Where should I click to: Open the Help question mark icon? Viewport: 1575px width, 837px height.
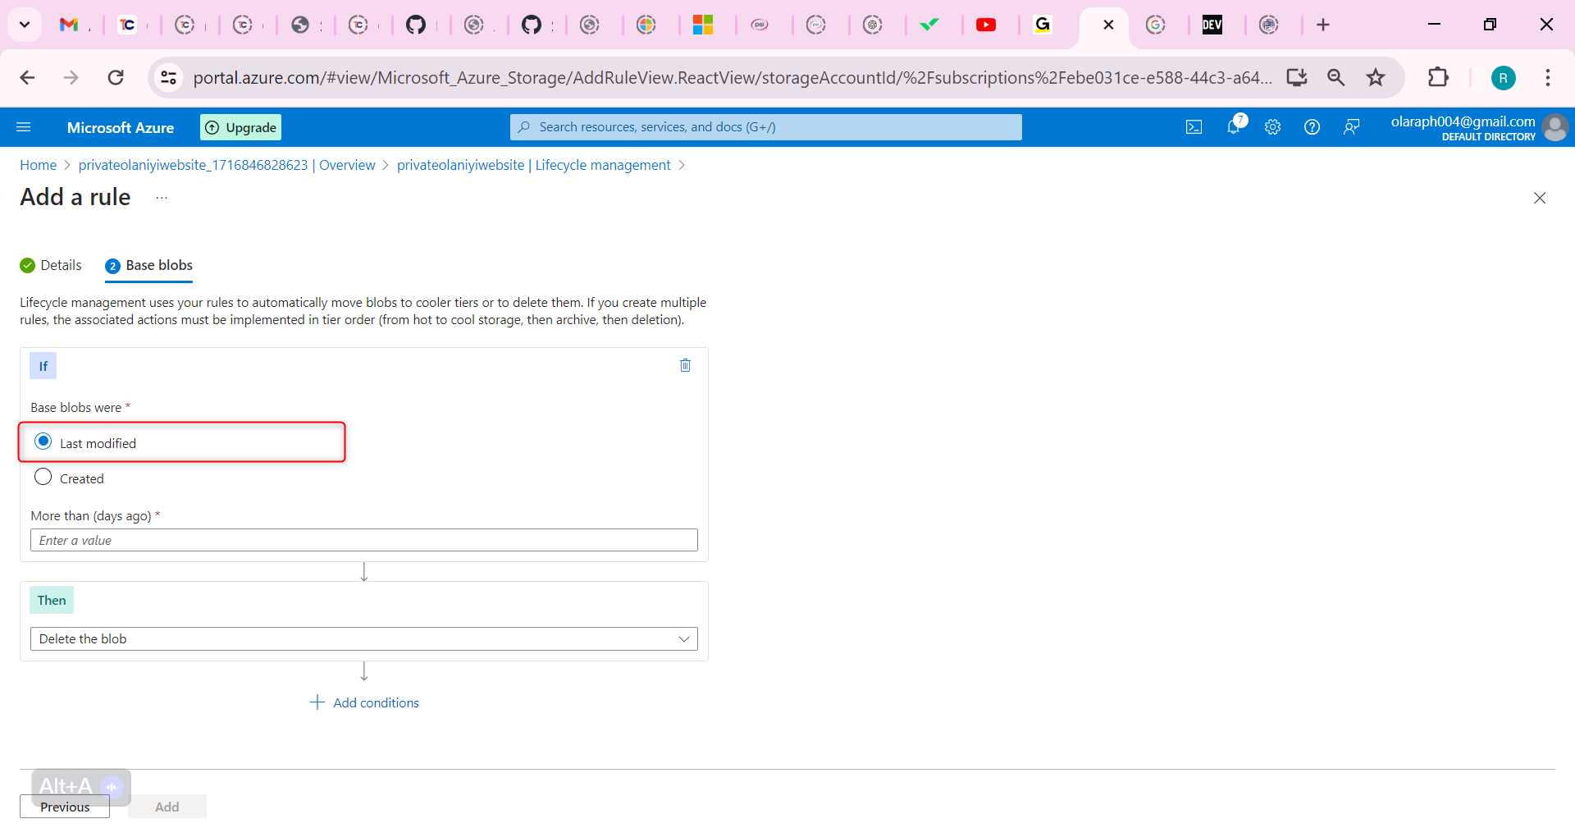coord(1312,127)
